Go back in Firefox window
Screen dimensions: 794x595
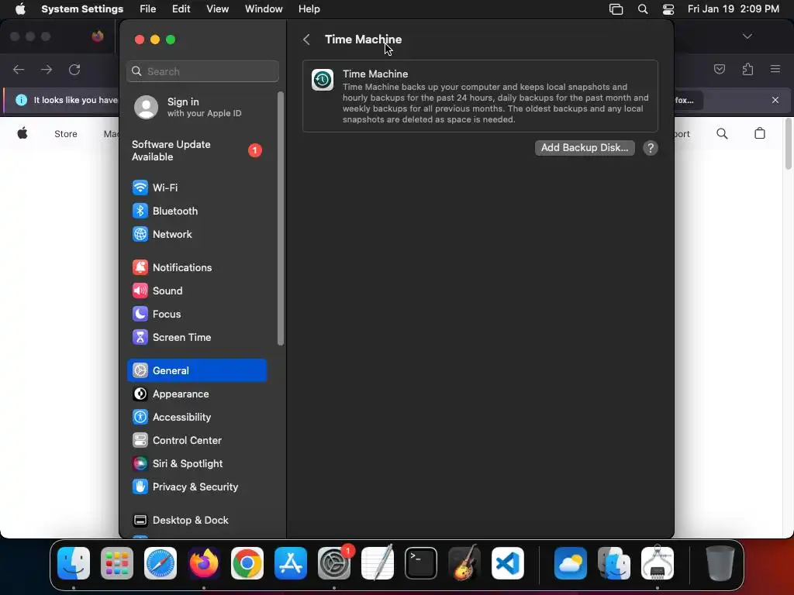(x=19, y=69)
